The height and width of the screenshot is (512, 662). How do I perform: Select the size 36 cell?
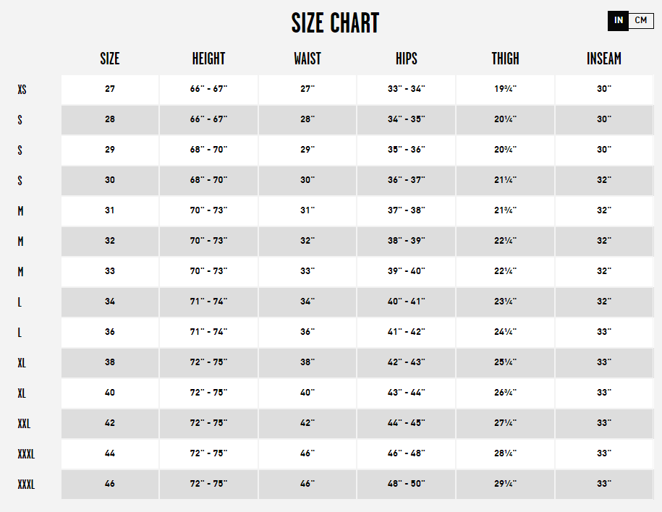point(110,333)
